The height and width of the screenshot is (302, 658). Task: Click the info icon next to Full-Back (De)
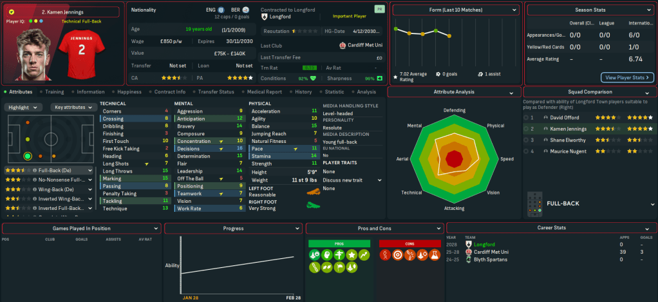pos(34,170)
